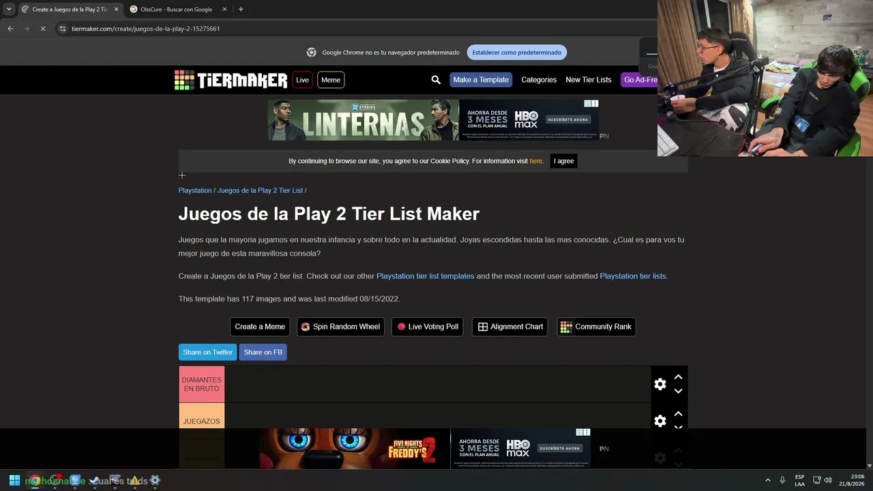Expand the tab search dropdown

pos(9,10)
